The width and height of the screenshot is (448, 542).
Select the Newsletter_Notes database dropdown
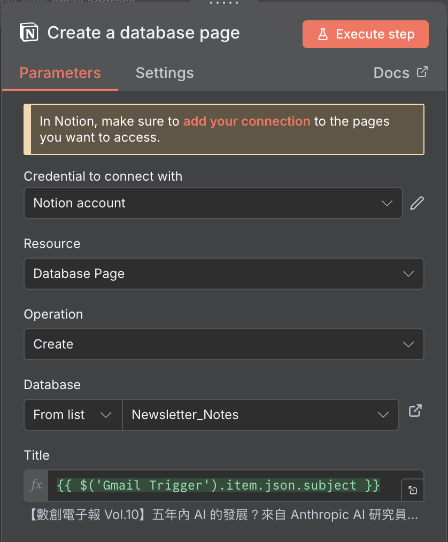click(260, 415)
